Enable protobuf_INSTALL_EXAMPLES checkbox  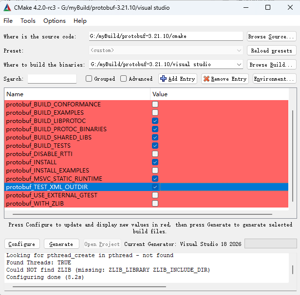point(155,170)
